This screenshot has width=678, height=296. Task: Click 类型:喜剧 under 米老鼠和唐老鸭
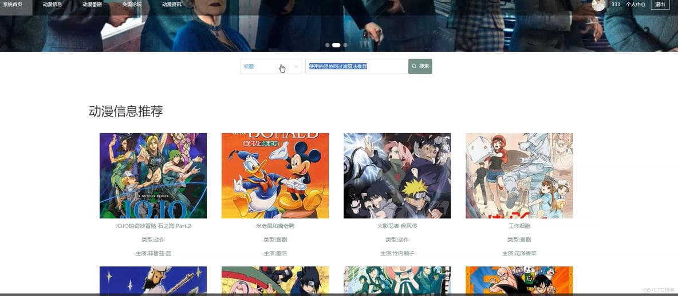(x=275, y=240)
